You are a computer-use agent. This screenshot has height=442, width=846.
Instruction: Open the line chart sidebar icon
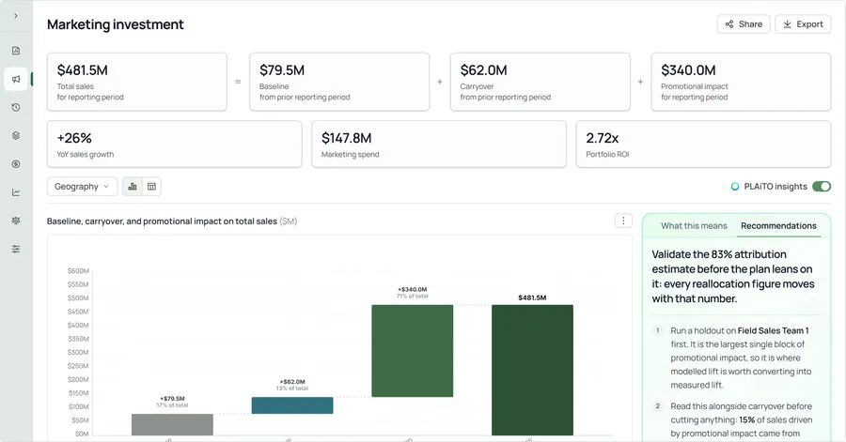pos(16,192)
